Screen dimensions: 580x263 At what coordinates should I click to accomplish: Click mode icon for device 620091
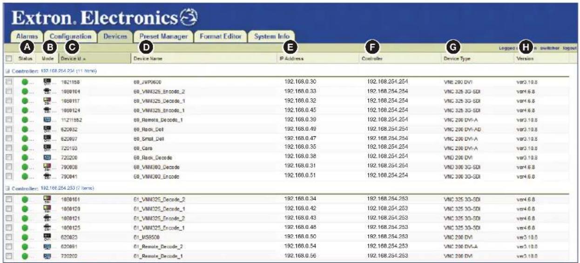coord(47,247)
